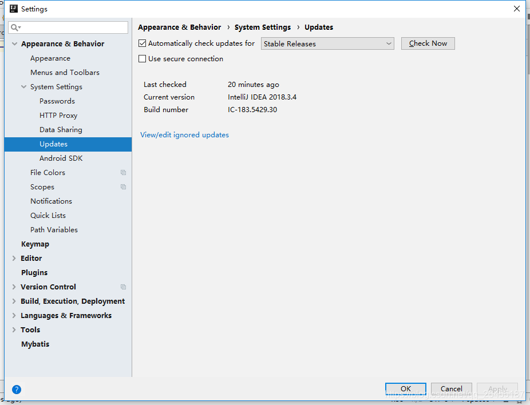This screenshot has width=530, height=405.
Task: Open Menus and Toolbars settings
Action: pos(65,73)
